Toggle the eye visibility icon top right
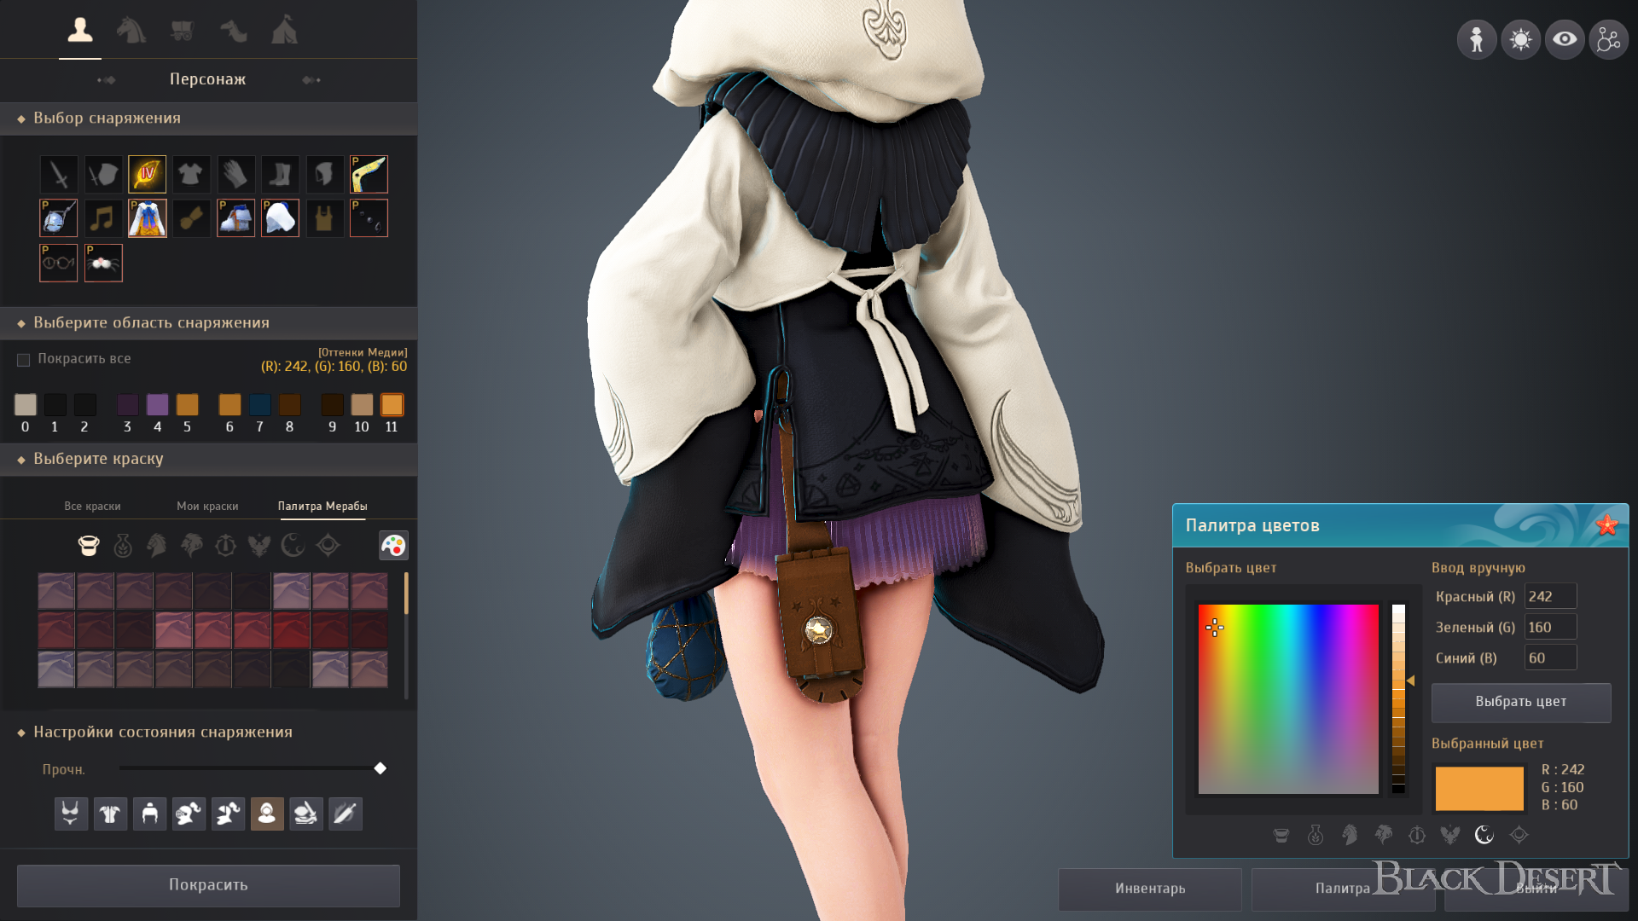This screenshot has width=1638, height=921. [x=1565, y=39]
